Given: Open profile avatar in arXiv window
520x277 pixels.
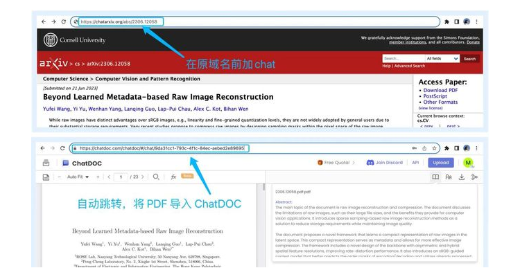Looking at the screenshot, I should click(467, 22).
